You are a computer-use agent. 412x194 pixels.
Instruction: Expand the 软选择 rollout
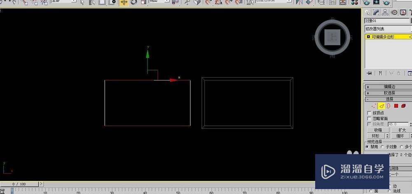coord(389,93)
